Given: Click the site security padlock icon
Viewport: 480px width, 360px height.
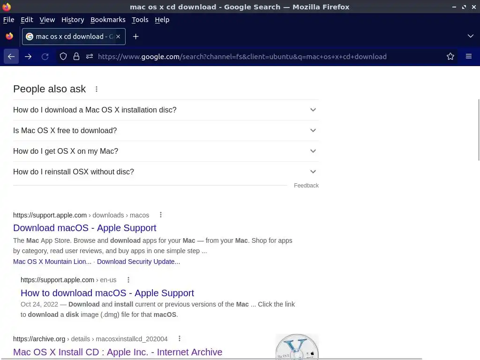Looking at the screenshot, I should point(76,56).
